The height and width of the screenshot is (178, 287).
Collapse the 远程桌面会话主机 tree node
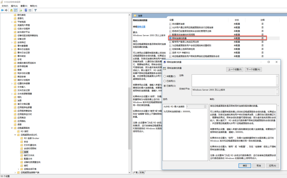coord(15,135)
